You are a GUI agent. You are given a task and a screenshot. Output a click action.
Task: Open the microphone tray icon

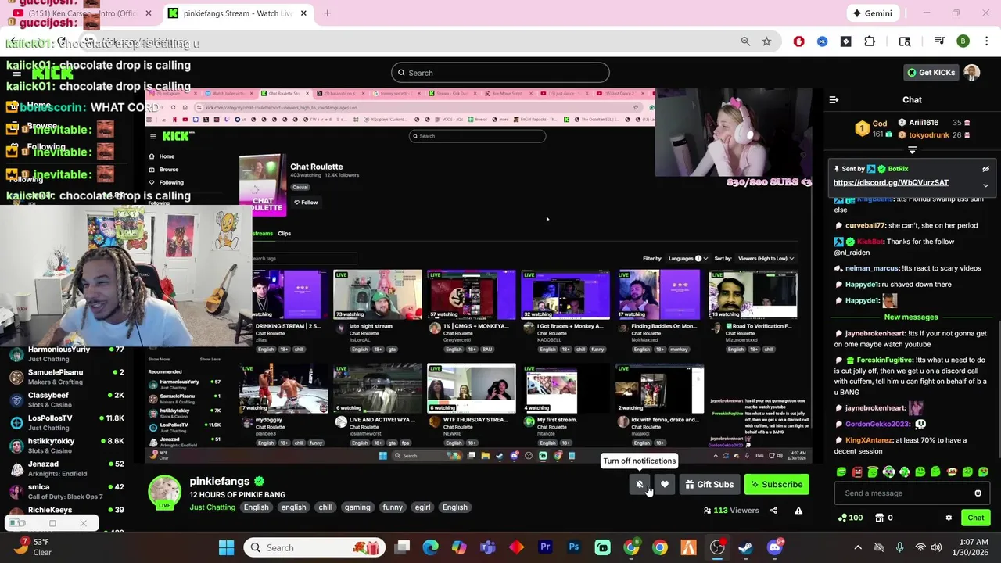tap(899, 548)
